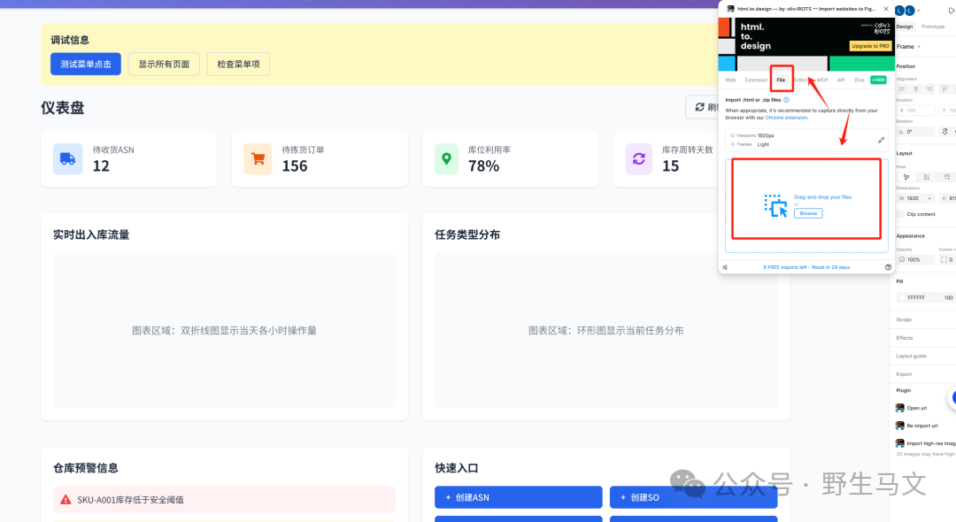Open url via the plugin's Open url icon
The width and height of the screenshot is (956, 522).
click(x=900, y=408)
